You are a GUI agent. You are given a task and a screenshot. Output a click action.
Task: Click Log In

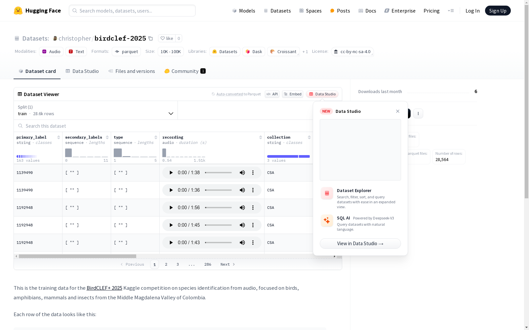472,11
